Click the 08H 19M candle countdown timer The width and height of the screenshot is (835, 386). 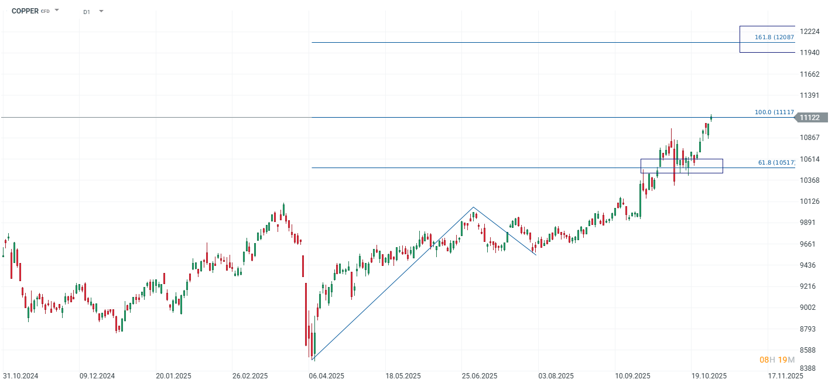[x=776, y=360]
